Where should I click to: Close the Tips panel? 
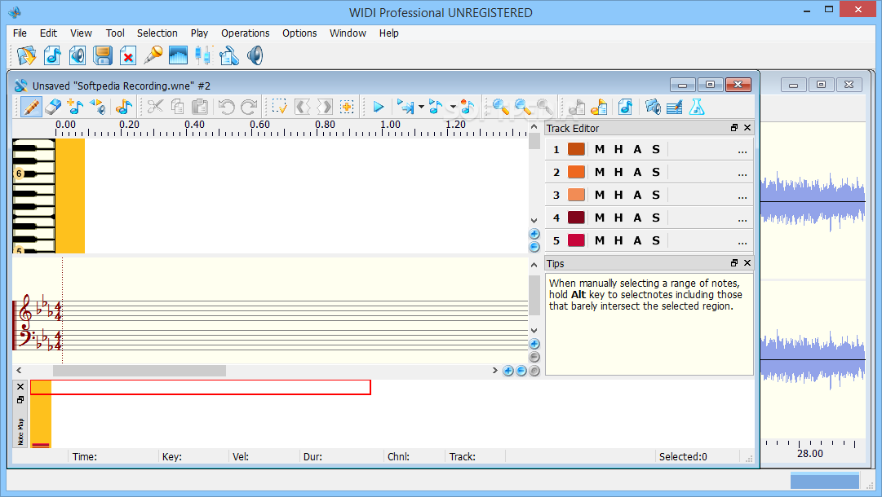coord(747,263)
